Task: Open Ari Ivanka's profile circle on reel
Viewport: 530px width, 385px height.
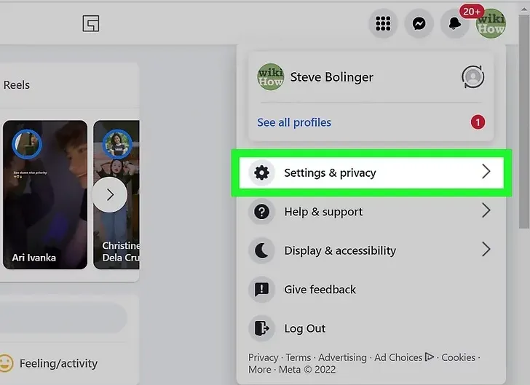Action: point(27,144)
